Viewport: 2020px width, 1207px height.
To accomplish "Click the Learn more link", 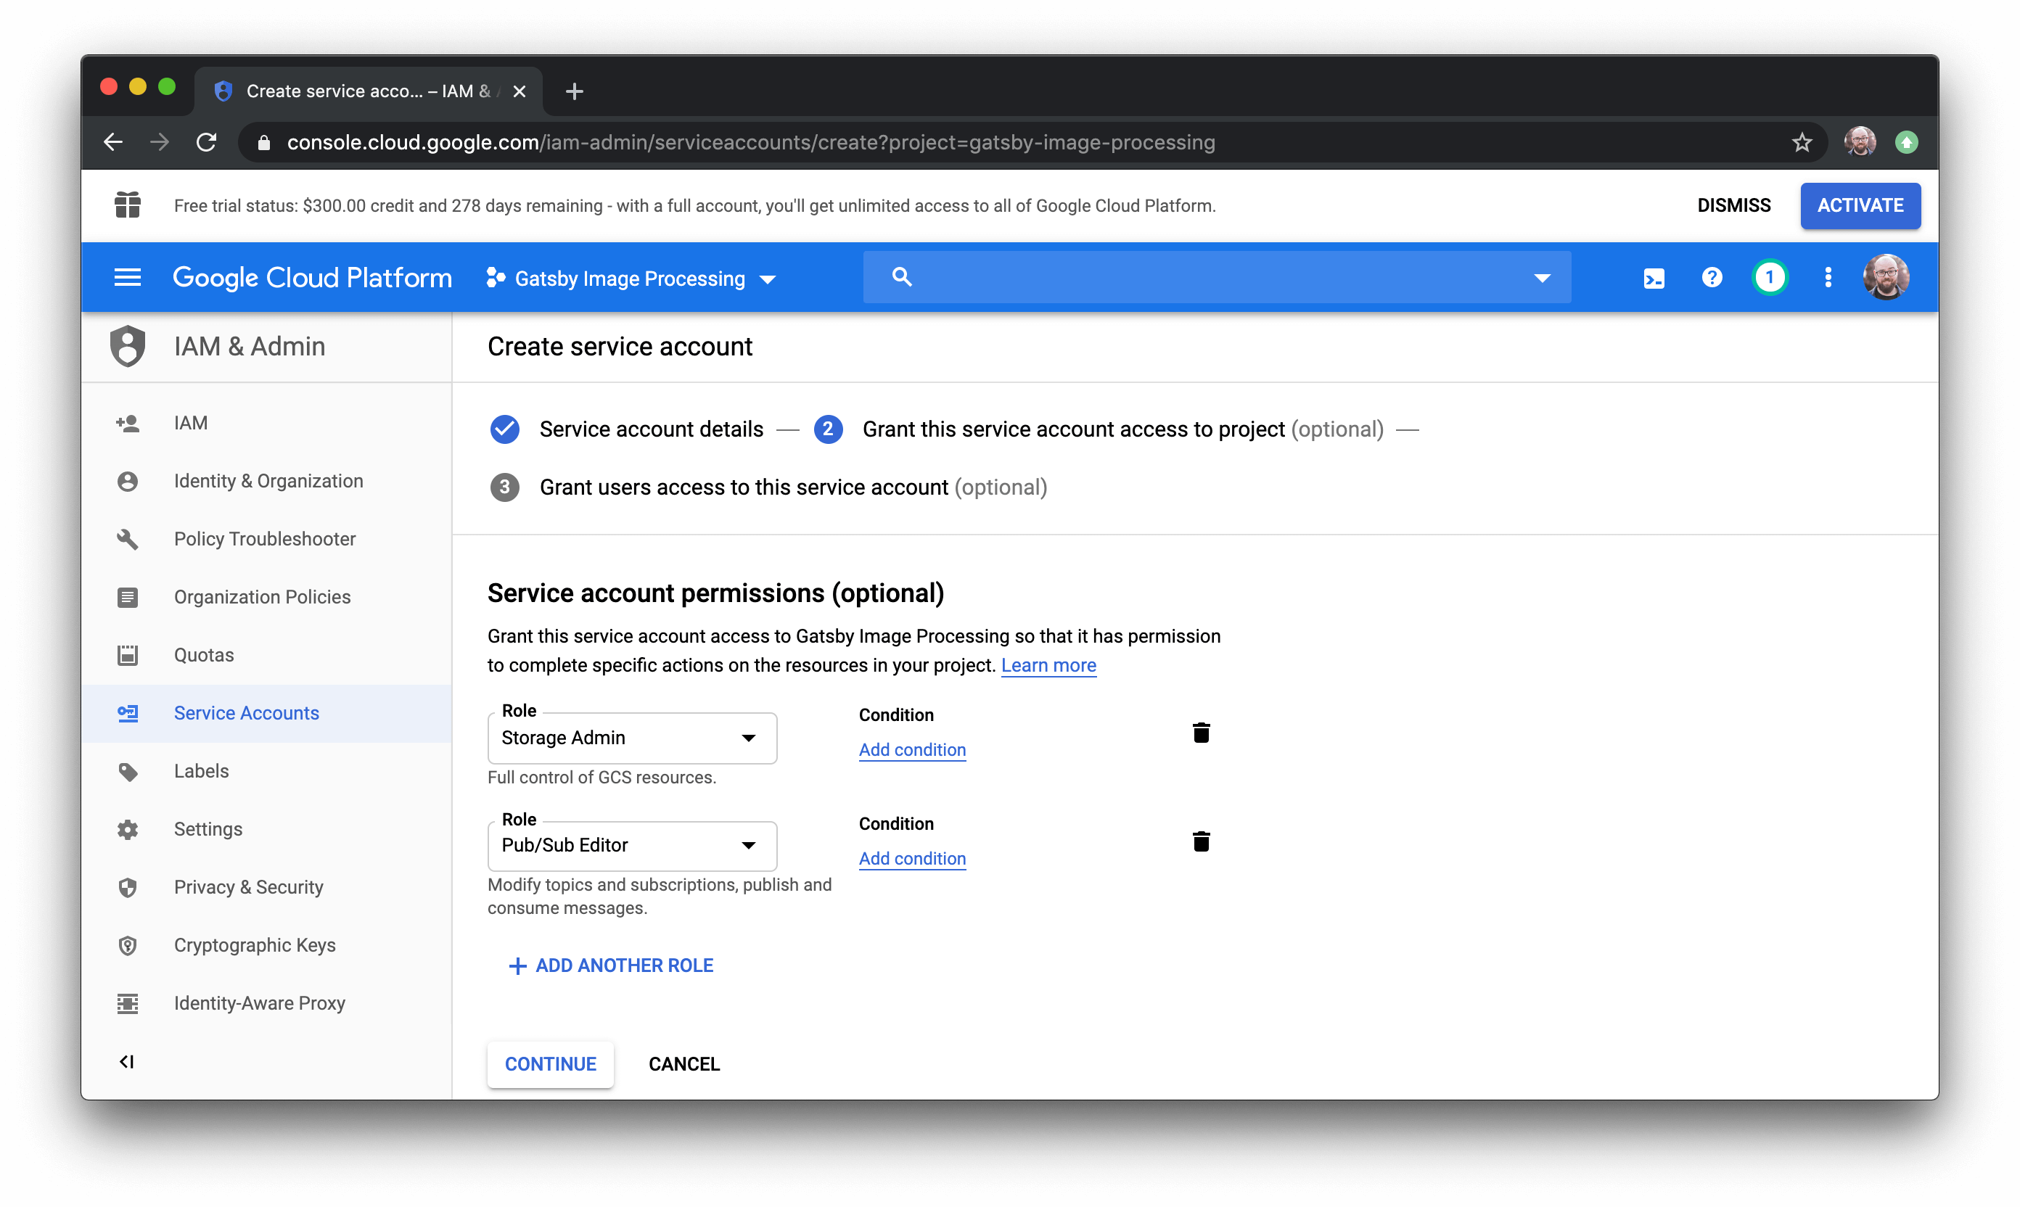I will click(x=1048, y=665).
